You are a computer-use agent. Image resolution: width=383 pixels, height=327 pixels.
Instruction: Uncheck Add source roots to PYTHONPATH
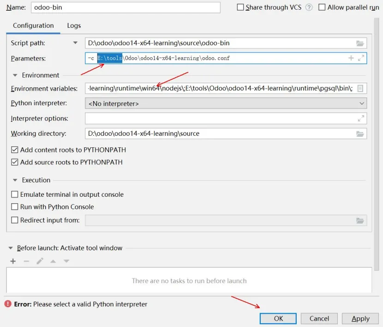coord(15,162)
